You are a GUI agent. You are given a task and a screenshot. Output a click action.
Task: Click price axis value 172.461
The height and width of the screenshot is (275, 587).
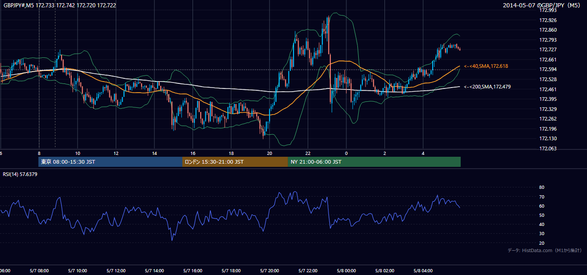tap(548, 89)
